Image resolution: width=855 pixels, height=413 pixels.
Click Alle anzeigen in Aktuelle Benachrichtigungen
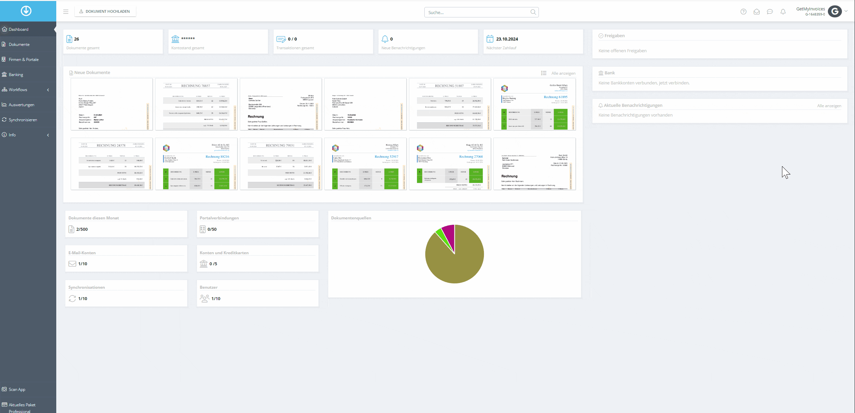[x=829, y=106]
